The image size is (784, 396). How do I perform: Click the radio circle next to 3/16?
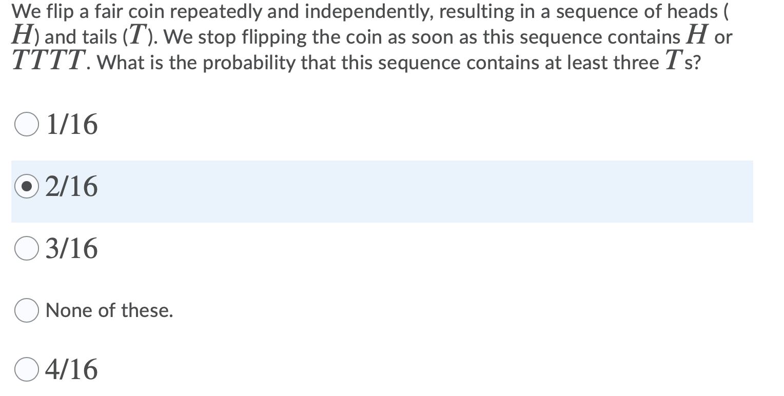26,248
